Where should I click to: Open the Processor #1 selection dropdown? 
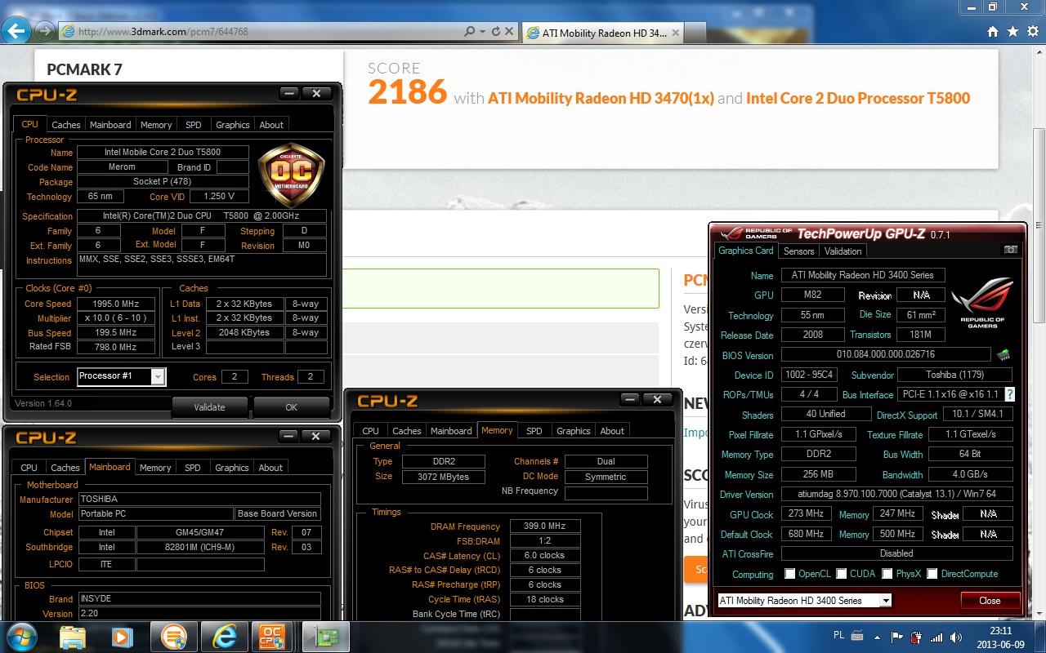[x=158, y=376]
